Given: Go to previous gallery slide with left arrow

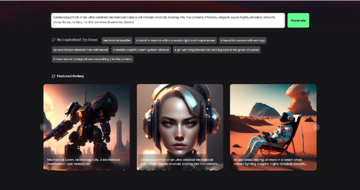Looking at the screenshot, I should tap(43, 127).
